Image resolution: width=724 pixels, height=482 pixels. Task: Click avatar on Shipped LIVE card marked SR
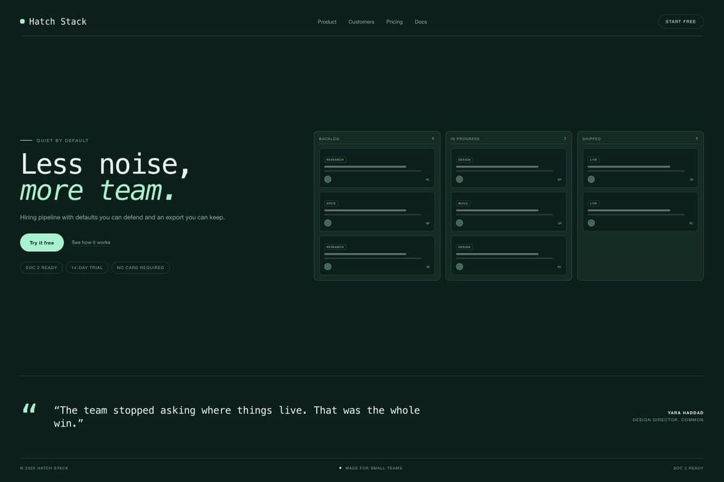click(x=591, y=179)
